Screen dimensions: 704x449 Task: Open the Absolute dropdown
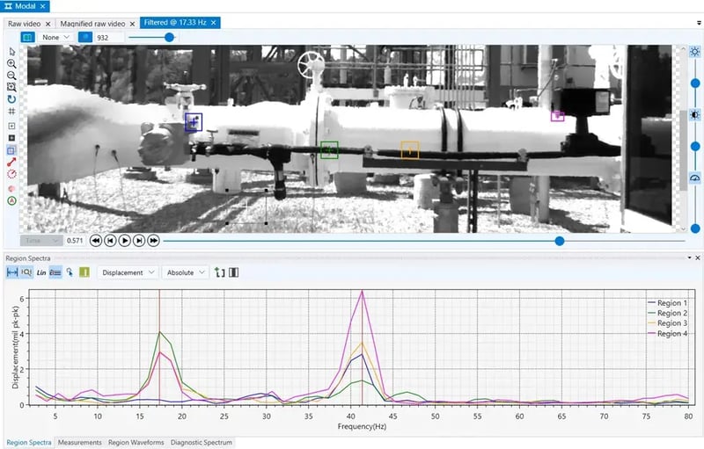coord(185,272)
